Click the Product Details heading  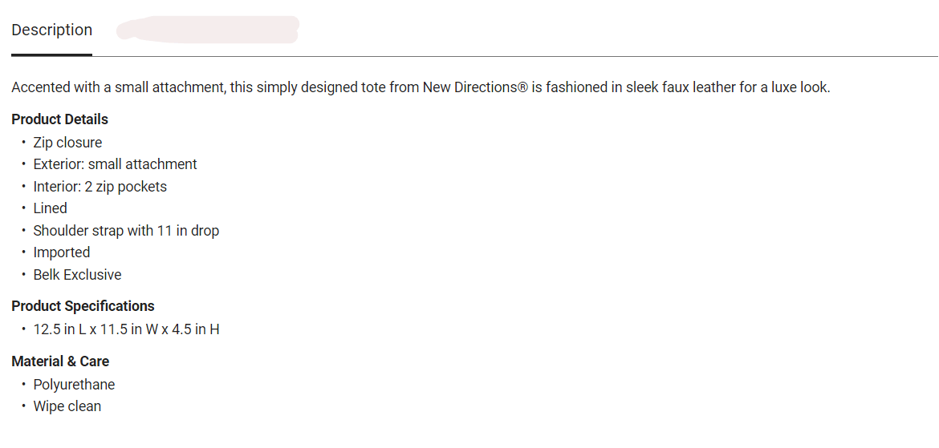pos(59,119)
